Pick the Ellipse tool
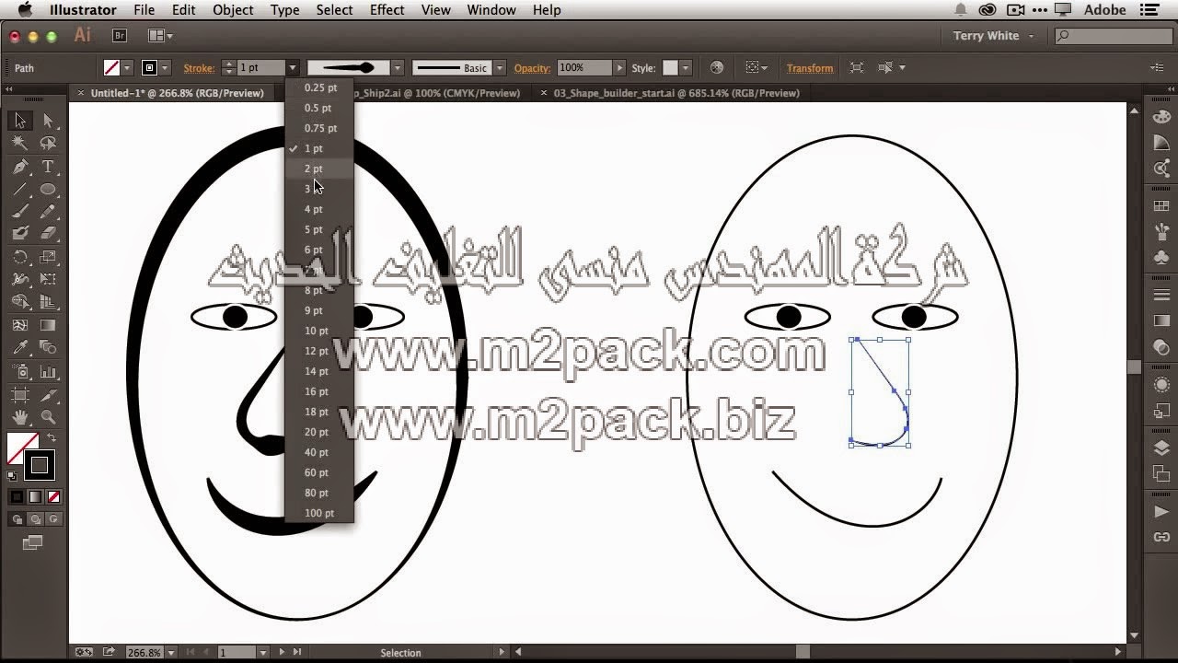1178x663 pixels. tap(48, 190)
